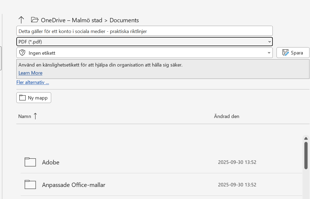
Task: Click the sensitivity shield icon
Action: [x=23, y=52]
